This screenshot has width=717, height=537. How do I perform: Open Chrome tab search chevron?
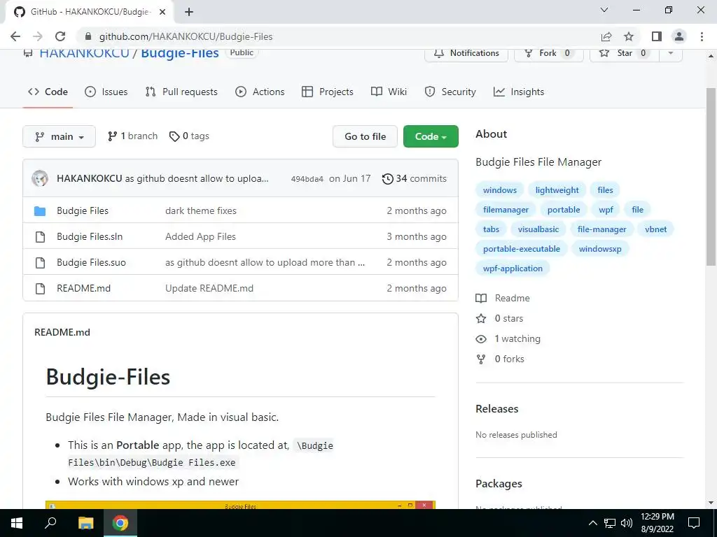point(604,10)
